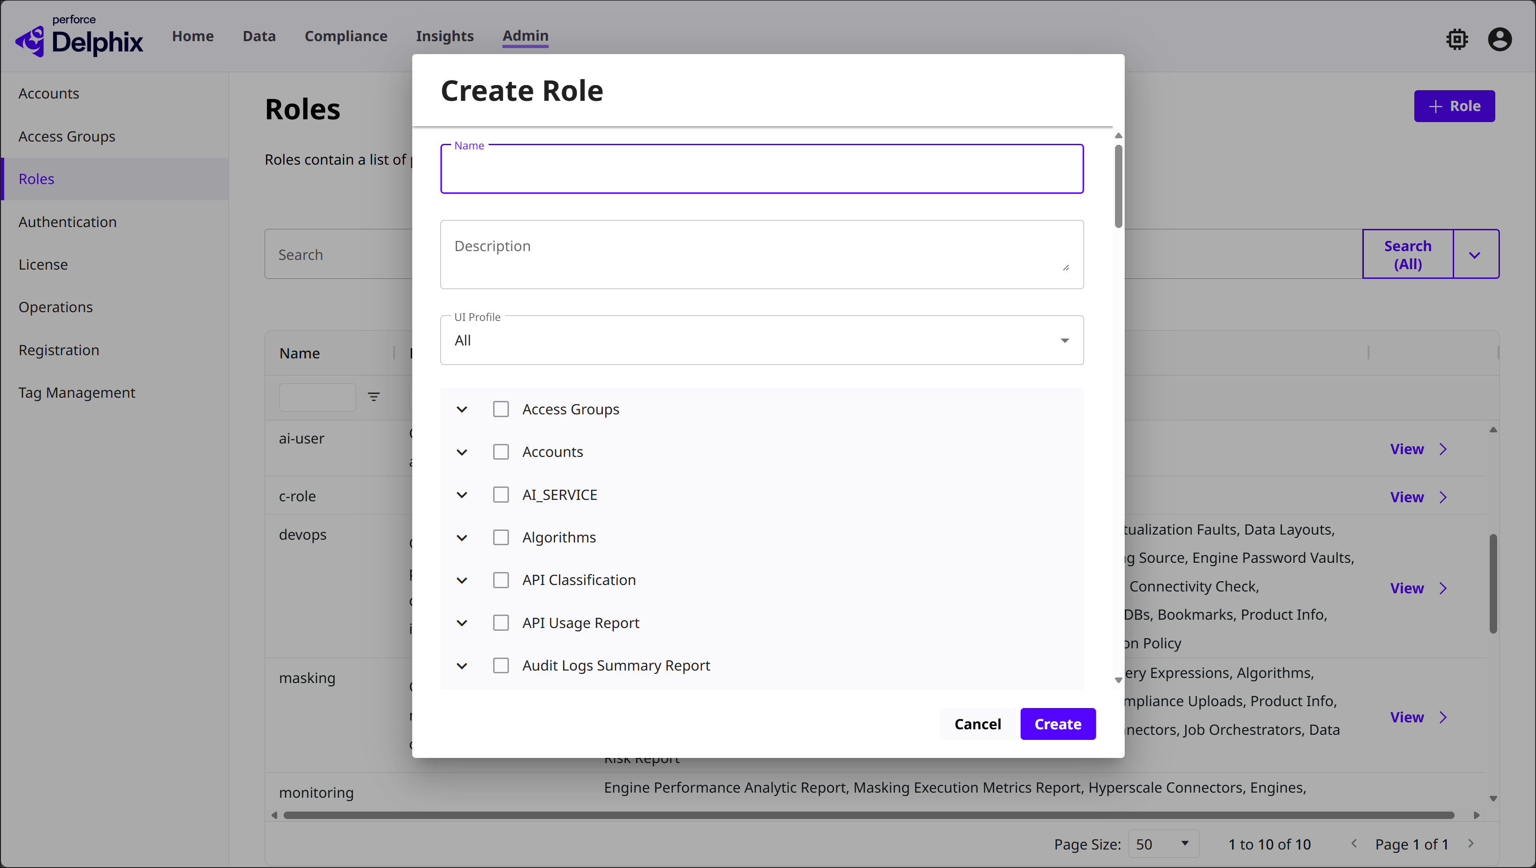
Task: Check the Access Groups permission checkbox
Action: 501,410
